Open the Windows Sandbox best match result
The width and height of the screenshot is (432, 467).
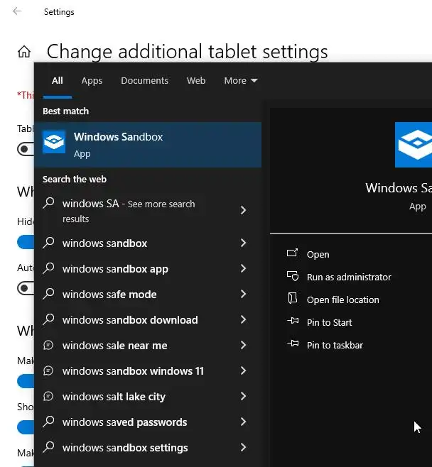148,145
